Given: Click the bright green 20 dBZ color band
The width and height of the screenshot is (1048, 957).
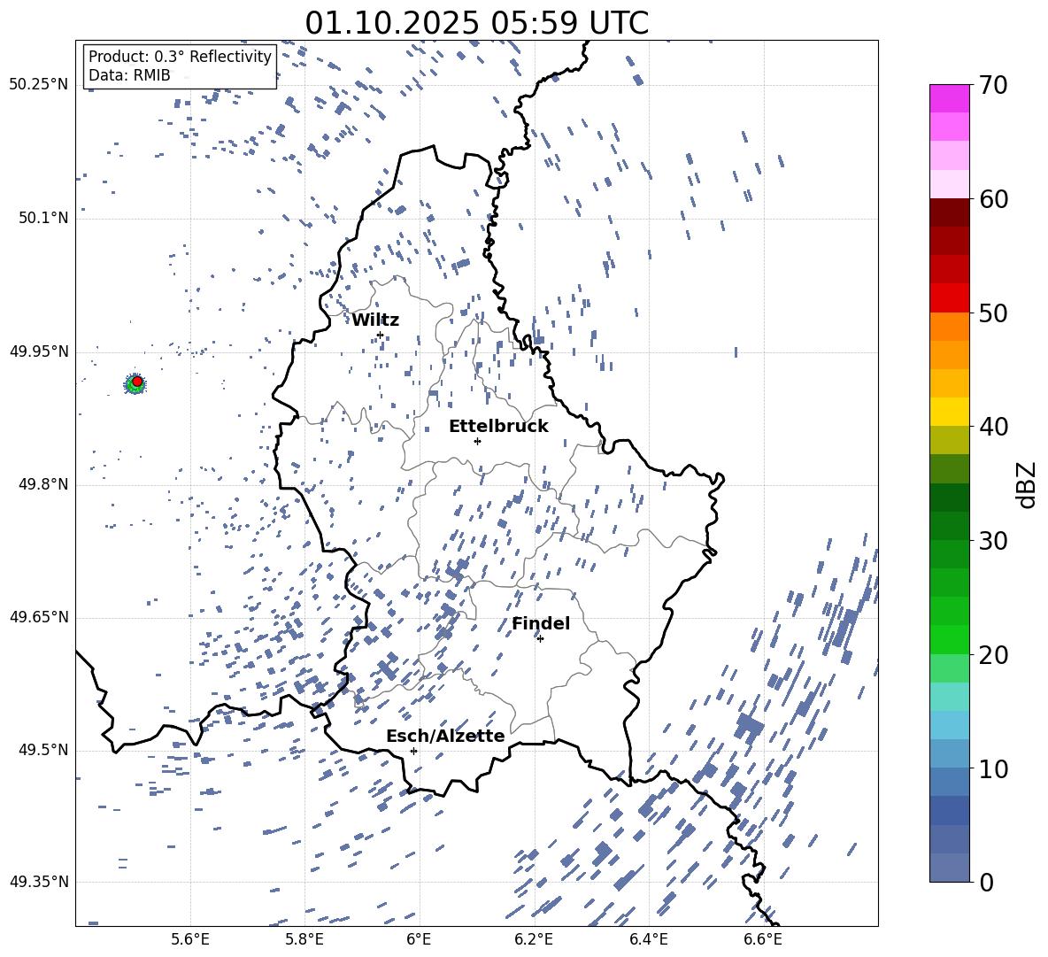Looking at the screenshot, I should (x=949, y=639).
